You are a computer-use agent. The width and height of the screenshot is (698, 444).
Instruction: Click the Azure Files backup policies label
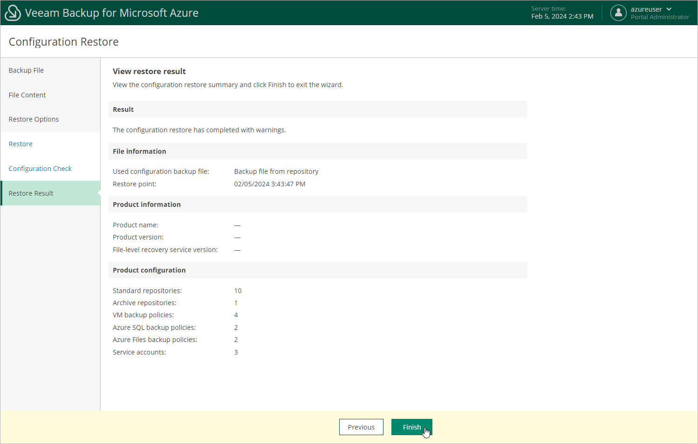pos(155,340)
